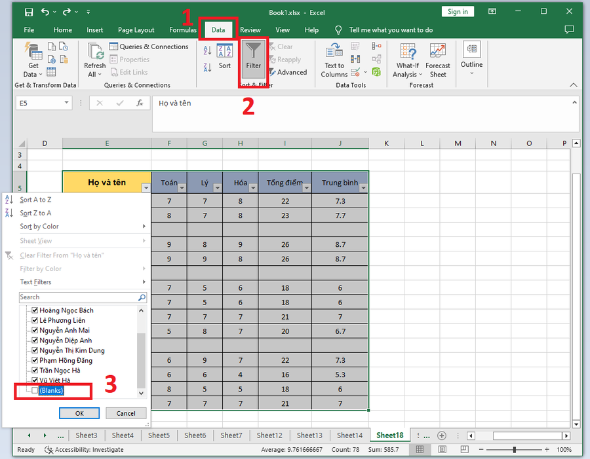This screenshot has height=459, width=590.
Task: Collapse the ribbon with chevron
Action: coord(574,85)
